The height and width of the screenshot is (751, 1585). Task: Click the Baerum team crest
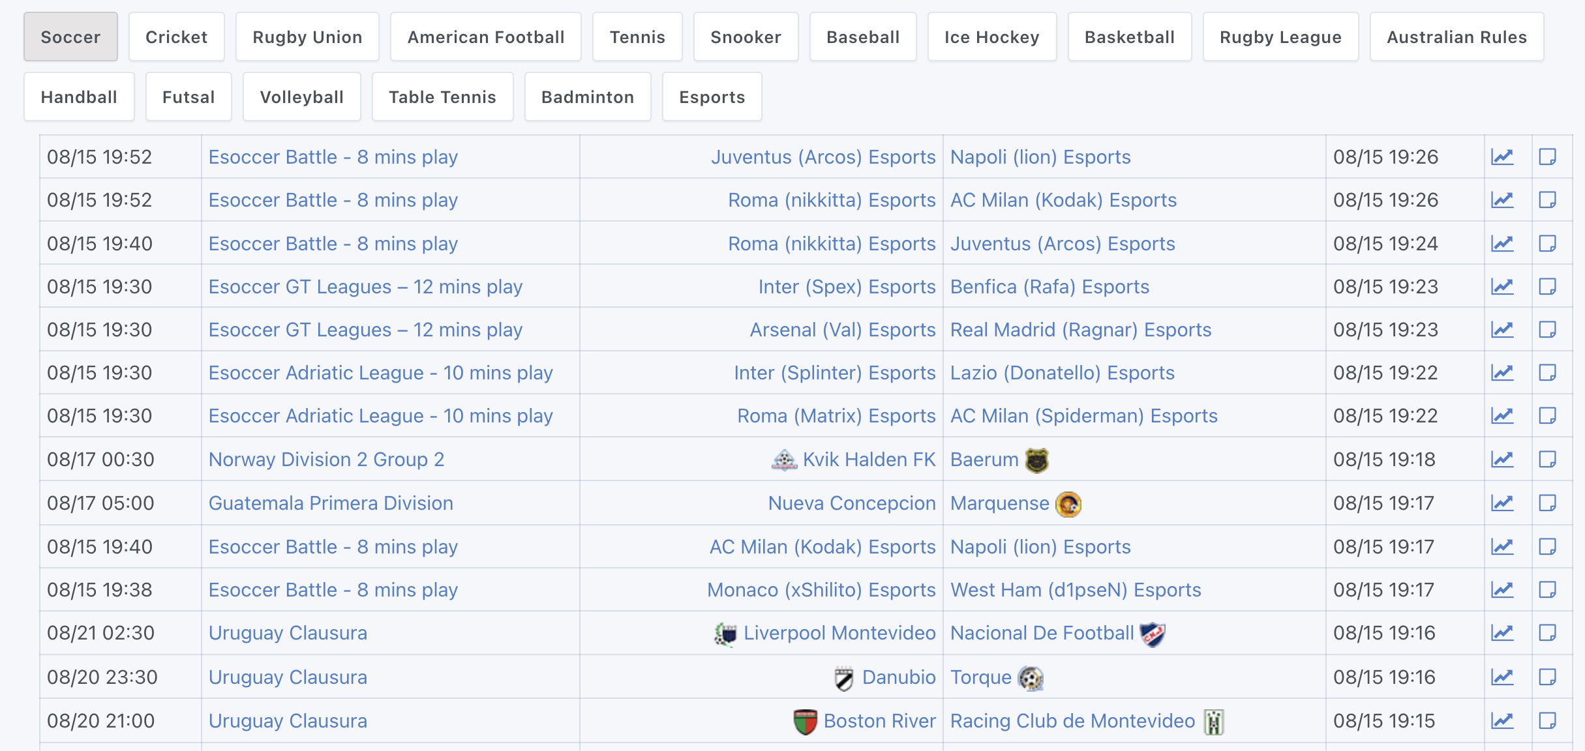1037,460
